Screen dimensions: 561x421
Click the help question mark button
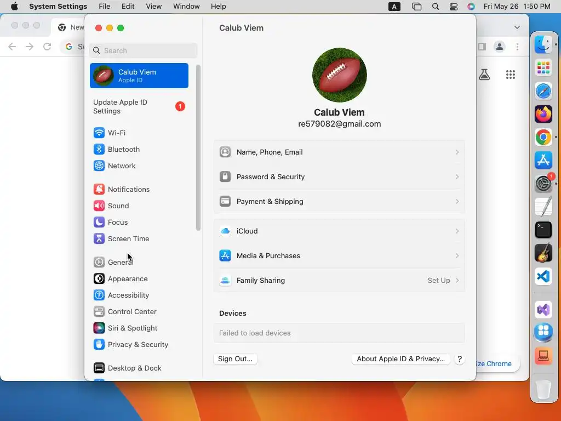coord(460,359)
